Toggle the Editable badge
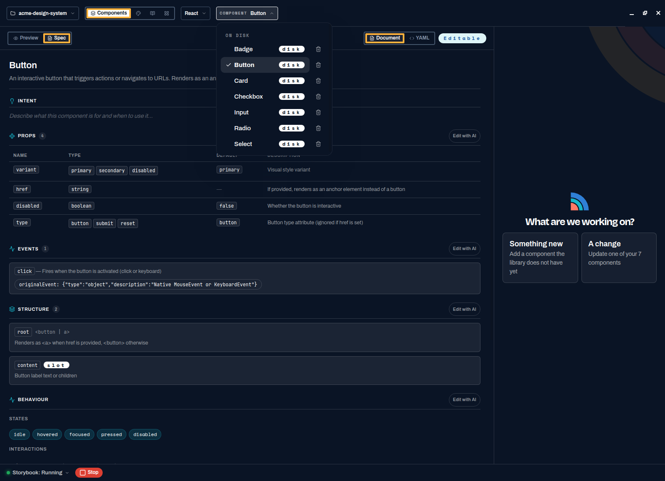This screenshot has height=481, width=665. coord(462,38)
